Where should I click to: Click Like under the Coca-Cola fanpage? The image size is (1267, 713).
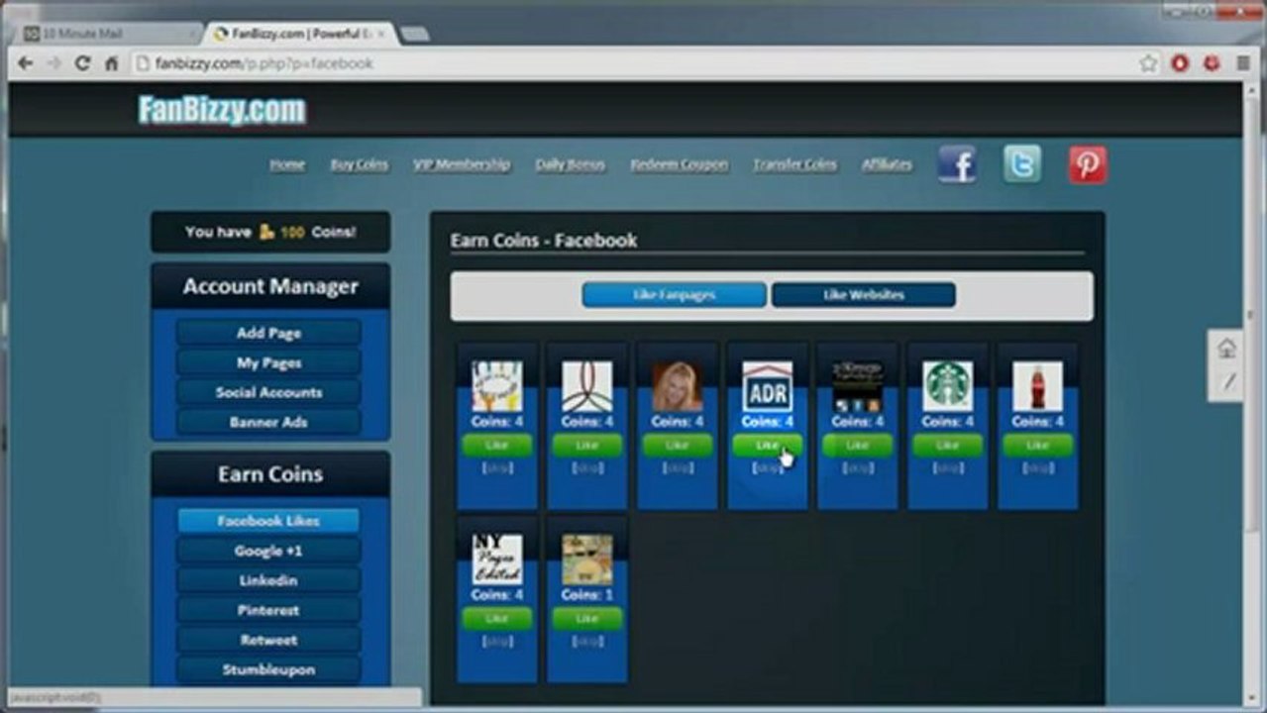pos(1037,446)
